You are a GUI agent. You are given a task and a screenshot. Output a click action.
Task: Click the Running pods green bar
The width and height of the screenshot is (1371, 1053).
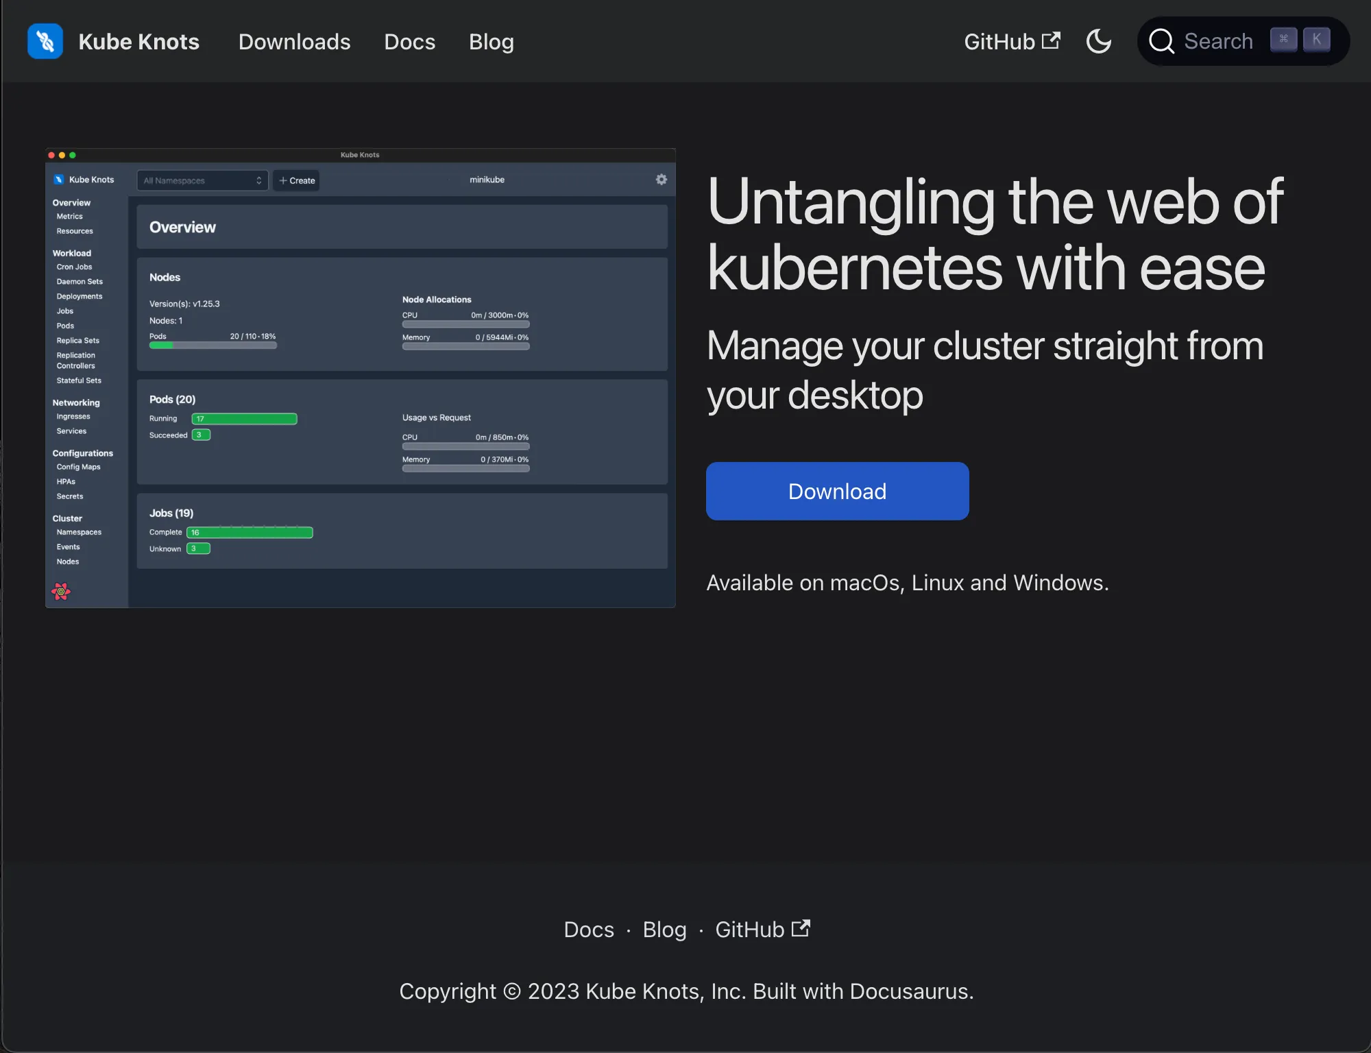point(244,419)
